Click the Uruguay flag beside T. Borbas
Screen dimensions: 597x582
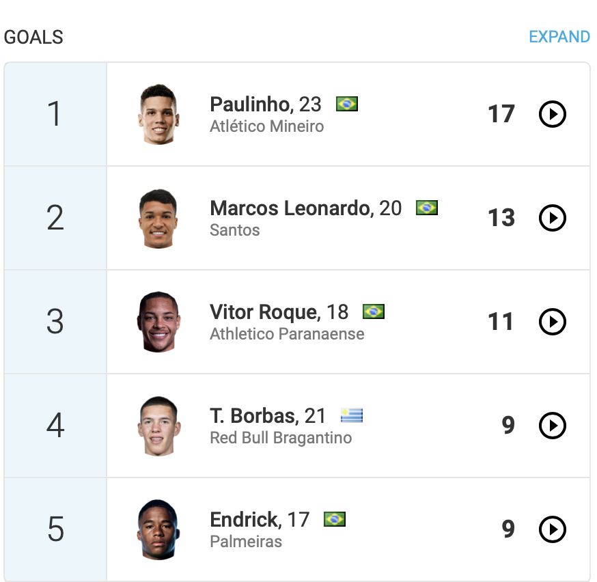click(352, 415)
